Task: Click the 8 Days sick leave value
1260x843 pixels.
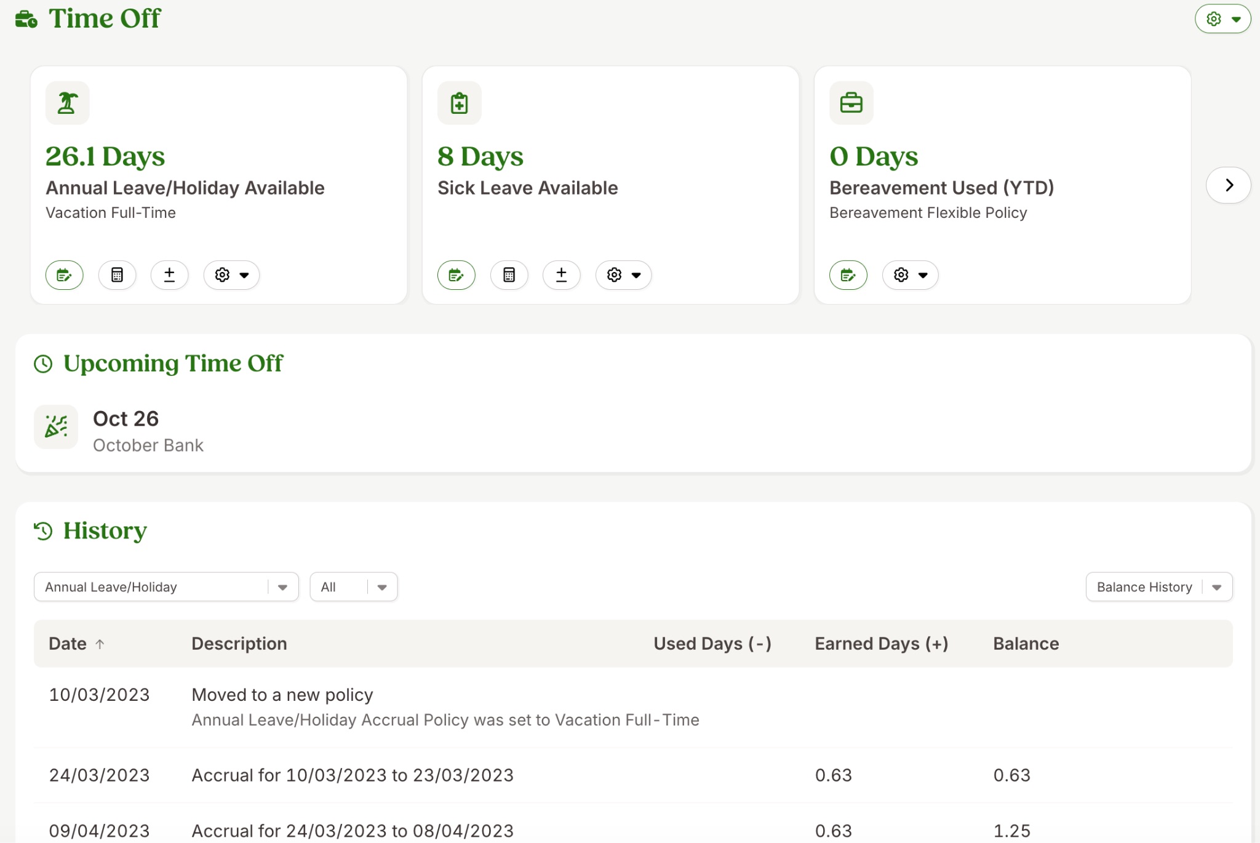Action: 480,156
